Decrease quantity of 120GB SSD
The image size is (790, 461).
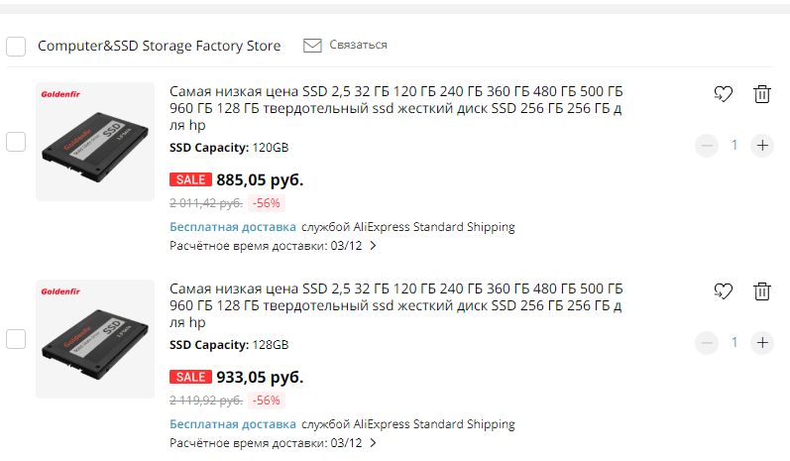pos(706,145)
